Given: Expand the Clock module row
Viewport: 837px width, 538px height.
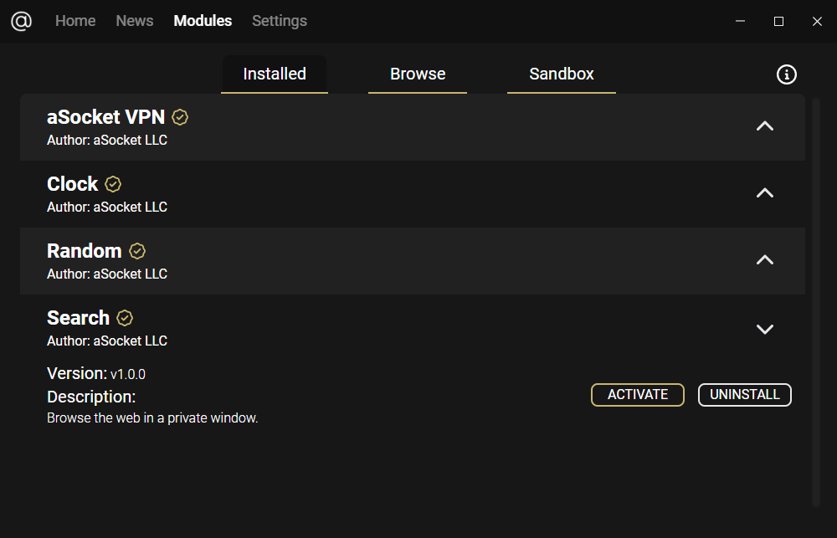Looking at the screenshot, I should pos(765,193).
